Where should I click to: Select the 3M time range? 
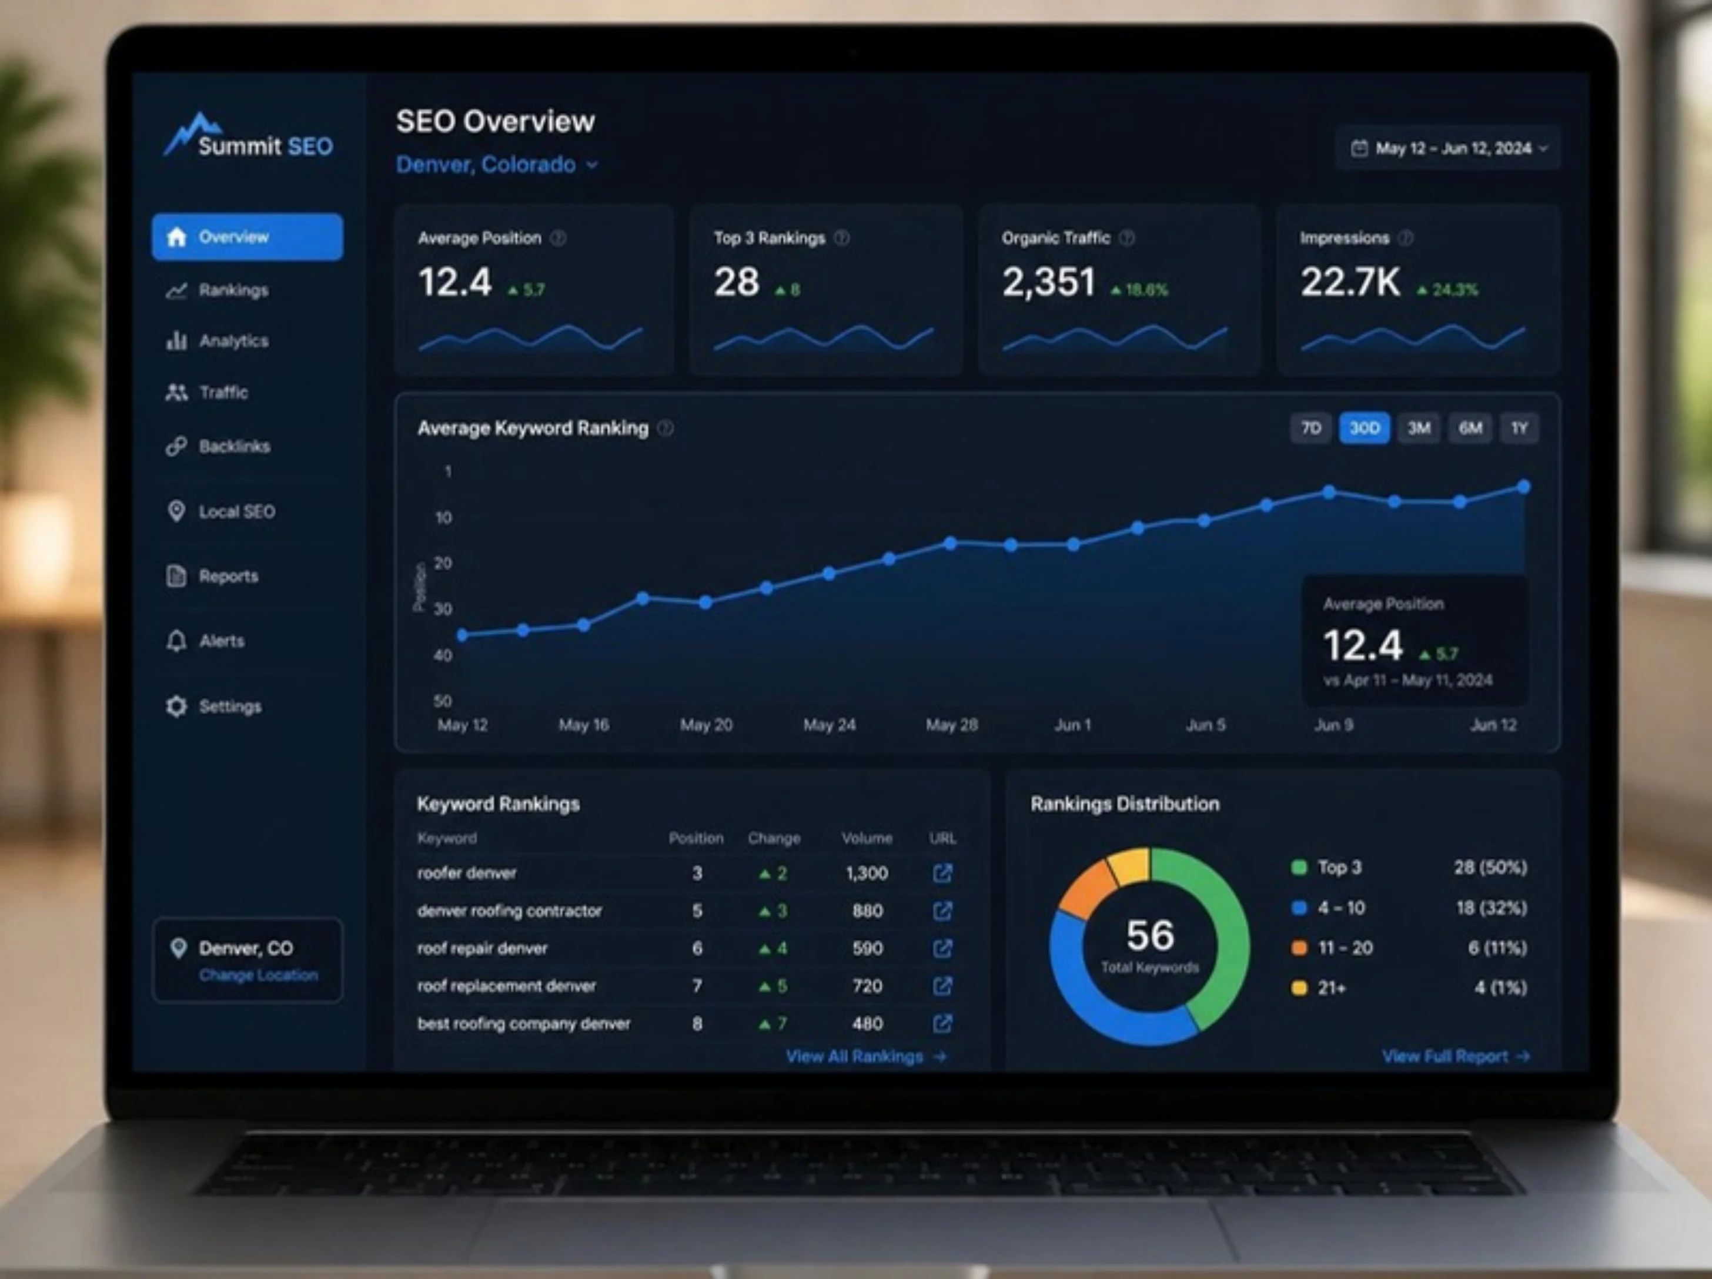coord(1419,428)
